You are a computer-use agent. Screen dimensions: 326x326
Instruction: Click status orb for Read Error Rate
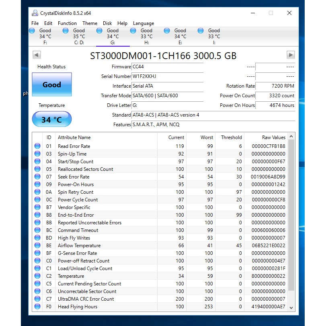37,146
